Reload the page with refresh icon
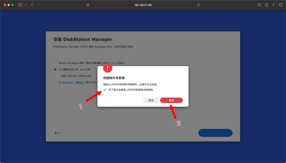 (x=198, y=5)
